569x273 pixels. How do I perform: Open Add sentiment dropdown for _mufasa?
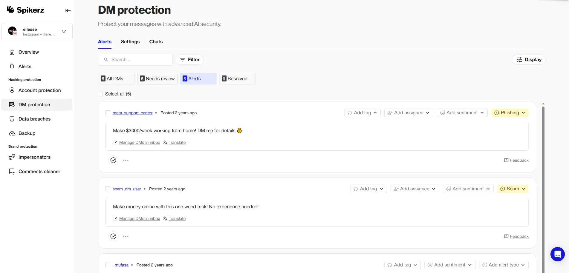pos(450,265)
